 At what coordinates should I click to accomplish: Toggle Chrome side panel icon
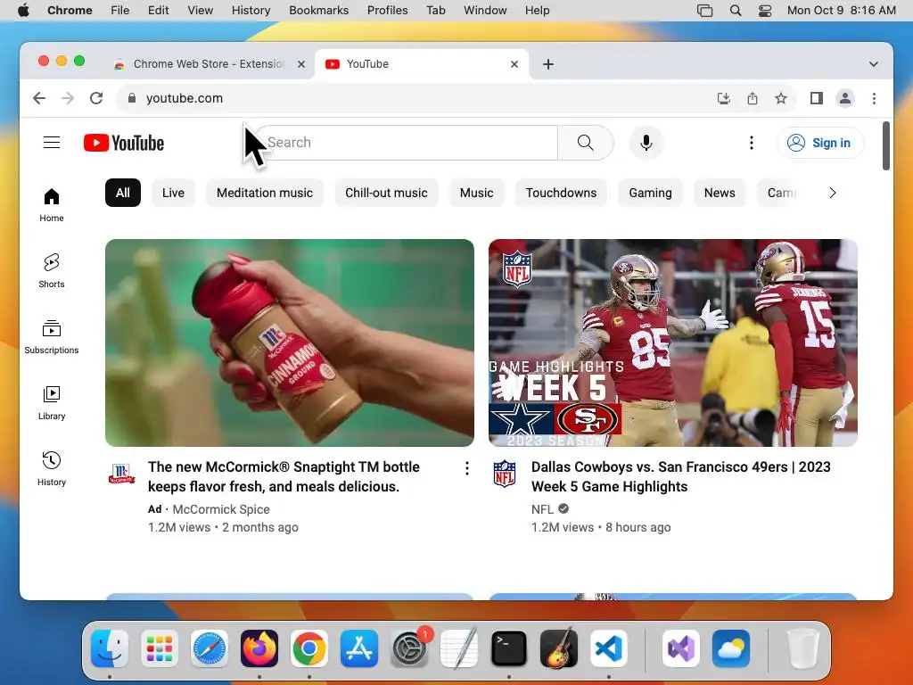[x=817, y=98]
